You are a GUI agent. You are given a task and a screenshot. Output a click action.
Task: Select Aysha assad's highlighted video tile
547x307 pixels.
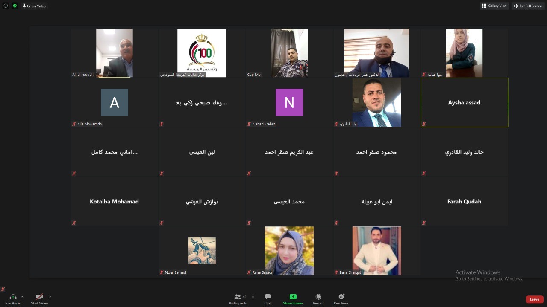[464, 102]
